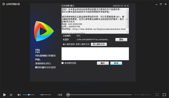Adjust the volume slider
Viewport: 169px width, 98px height.
(x=29, y=95)
